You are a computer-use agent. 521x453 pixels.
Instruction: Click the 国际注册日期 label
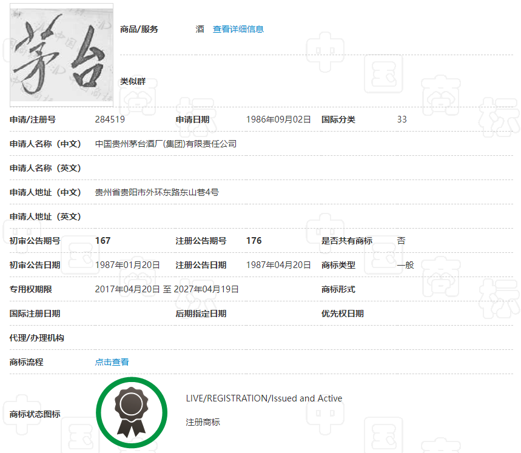pyautogui.click(x=35, y=314)
